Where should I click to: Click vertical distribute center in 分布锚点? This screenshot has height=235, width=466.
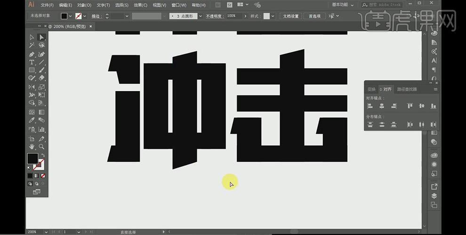[382, 125]
